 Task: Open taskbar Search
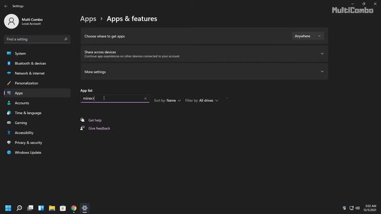click(19, 208)
